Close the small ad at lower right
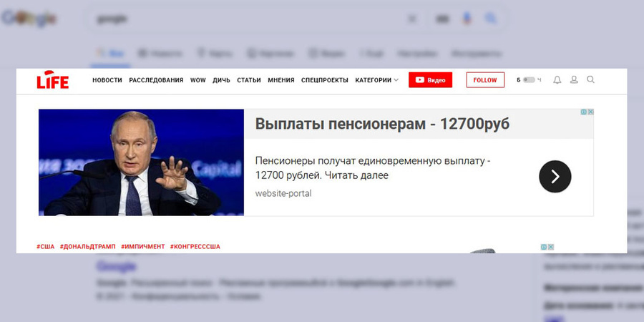This screenshot has height=322, width=644. [551, 247]
